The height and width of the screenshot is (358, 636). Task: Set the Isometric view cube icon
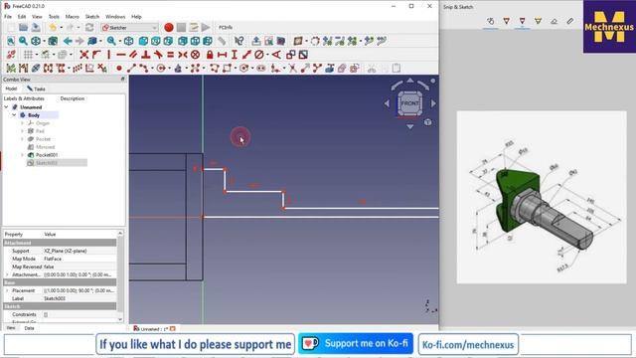pos(128,41)
